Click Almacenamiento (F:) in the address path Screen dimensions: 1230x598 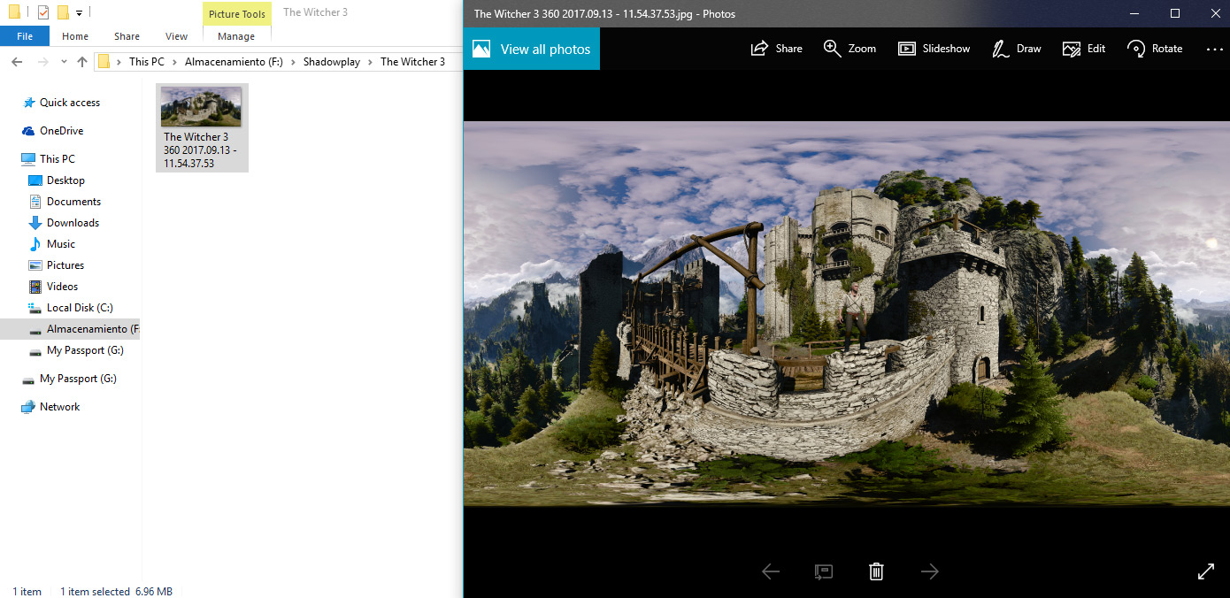point(234,62)
